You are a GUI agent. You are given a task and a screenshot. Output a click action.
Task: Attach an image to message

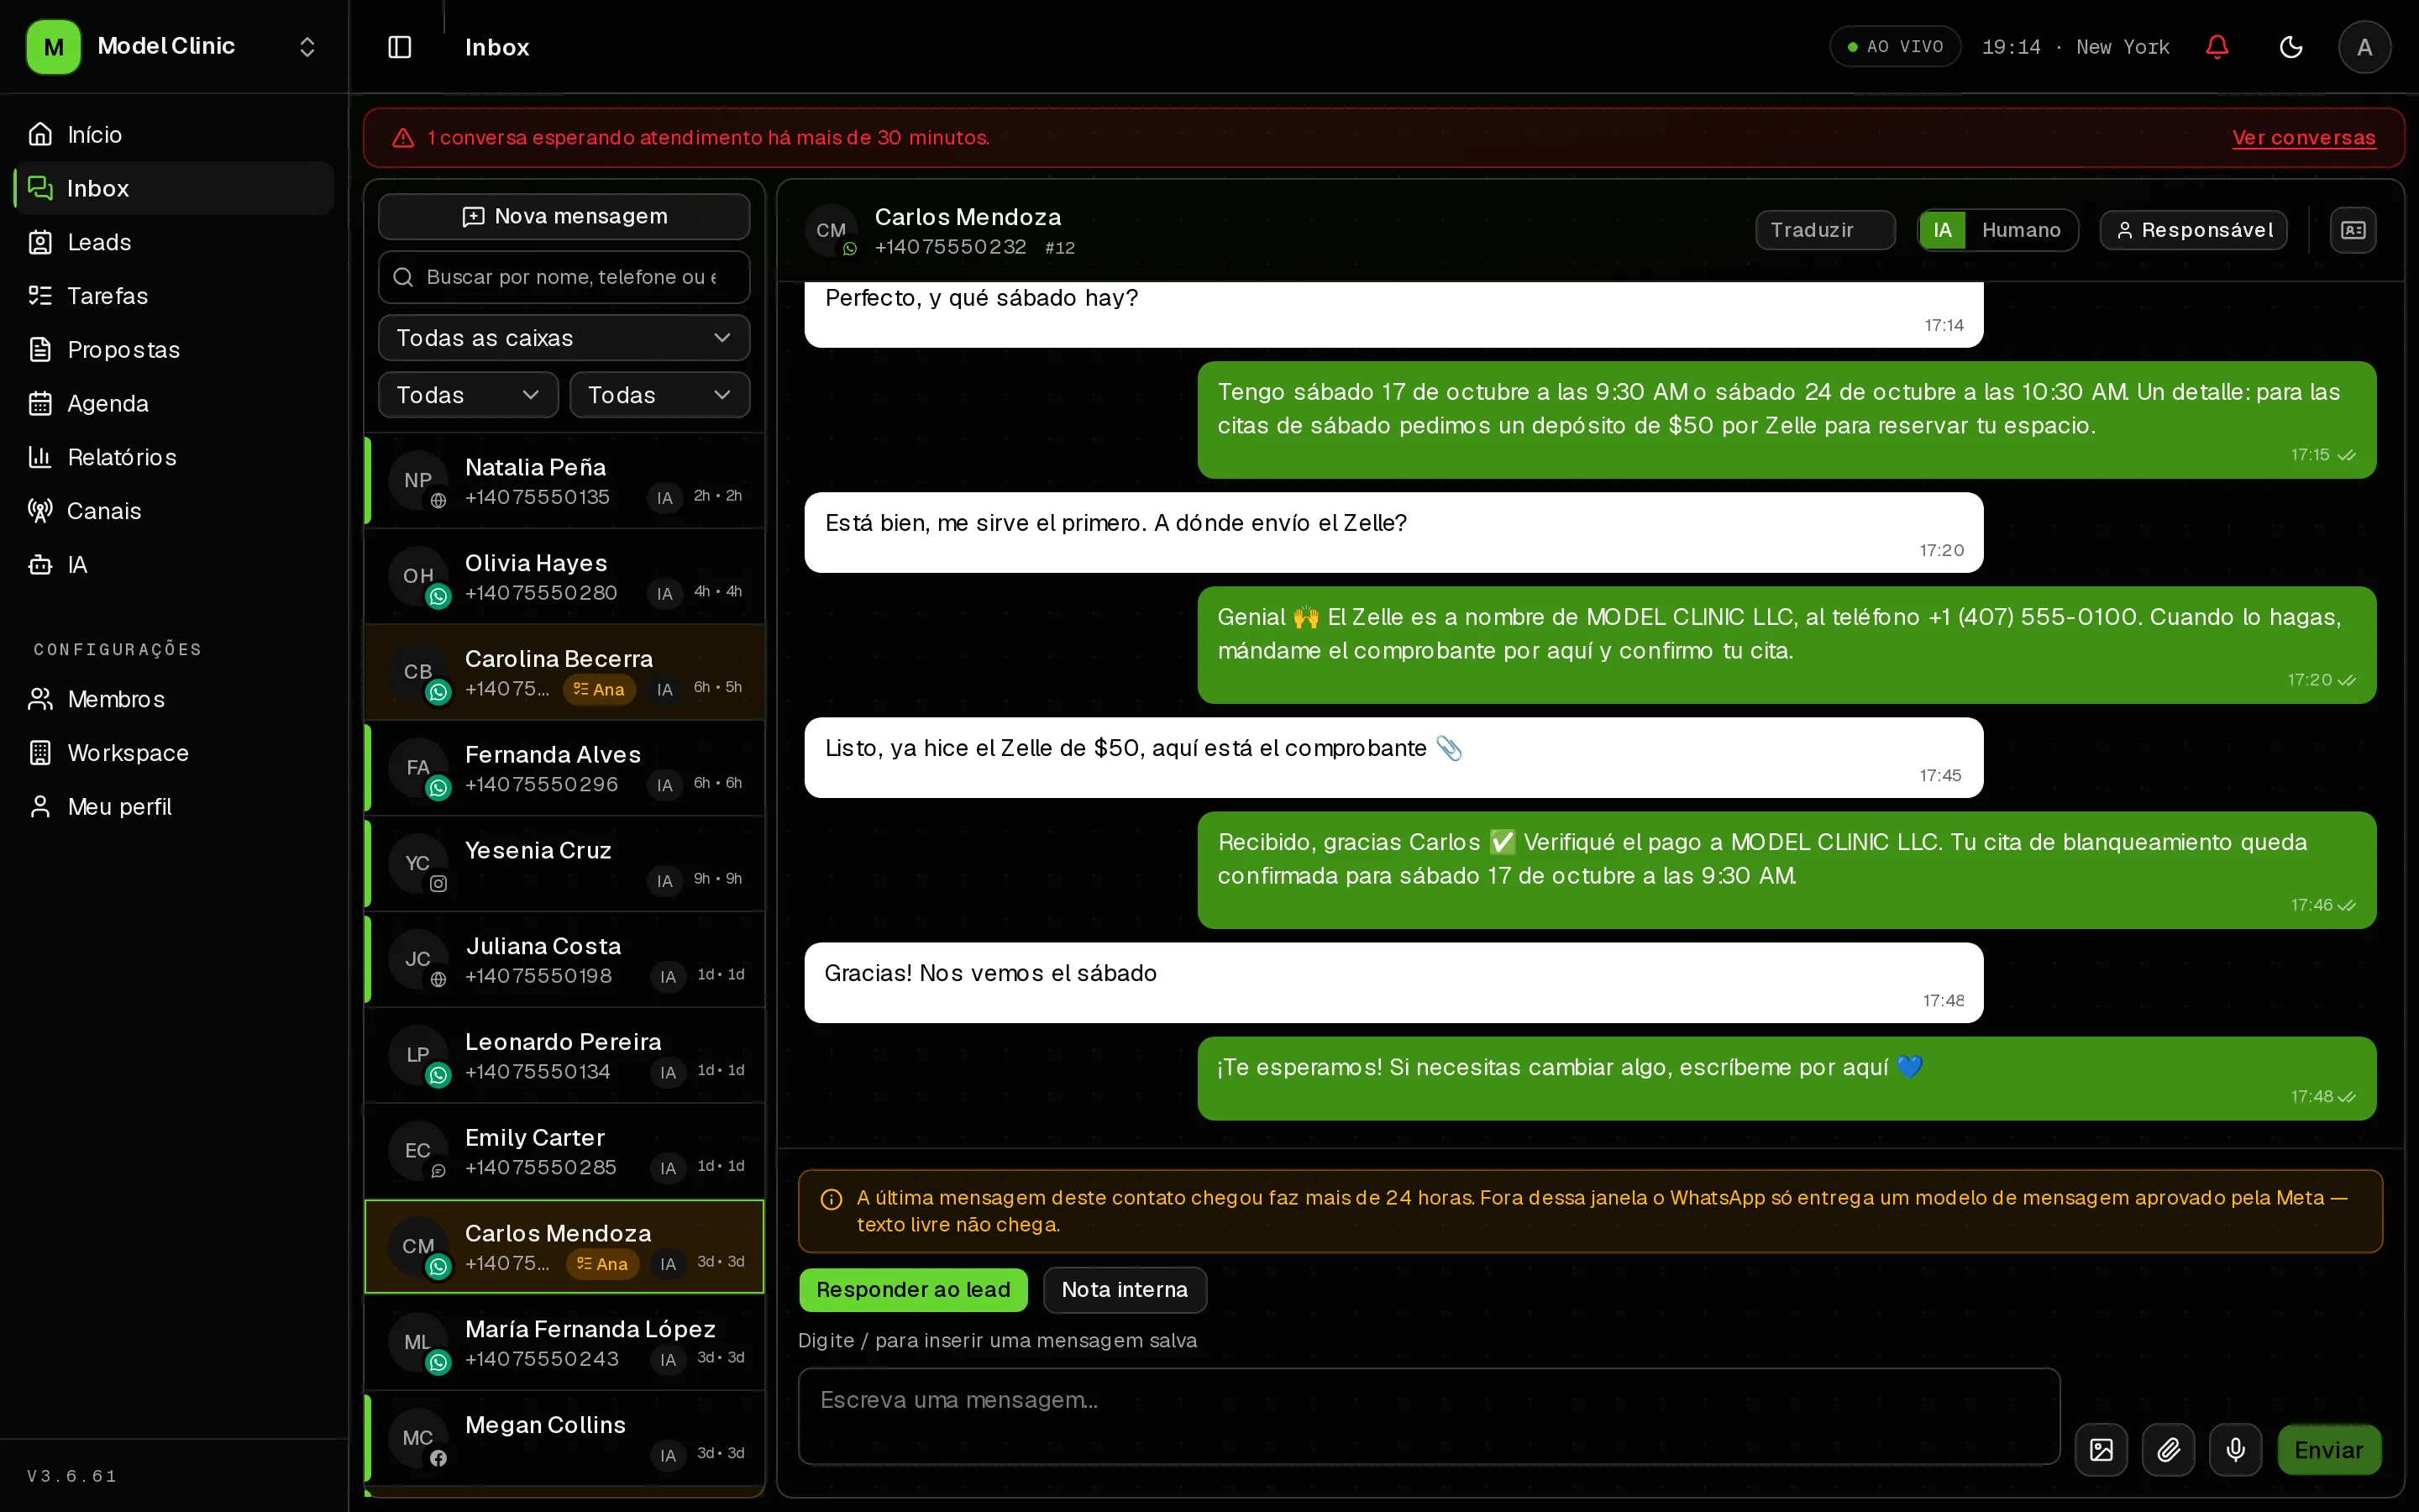coord(2102,1449)
